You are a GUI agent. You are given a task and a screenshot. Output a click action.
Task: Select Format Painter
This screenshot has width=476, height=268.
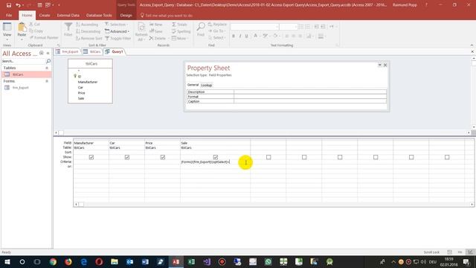pyautogui.click(x=44, y=38)
